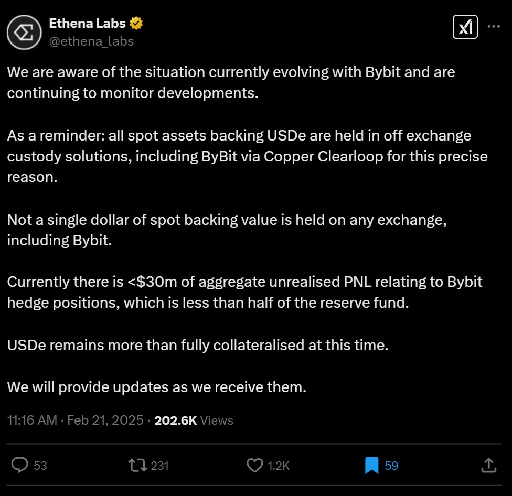Image resolution: width=512 pixels, height=496 pixels.
Task: Click the gold verified badge
Action: click(137, 24)
